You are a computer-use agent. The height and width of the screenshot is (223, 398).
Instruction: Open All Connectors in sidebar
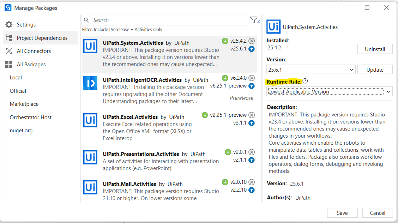coord(40,51)
